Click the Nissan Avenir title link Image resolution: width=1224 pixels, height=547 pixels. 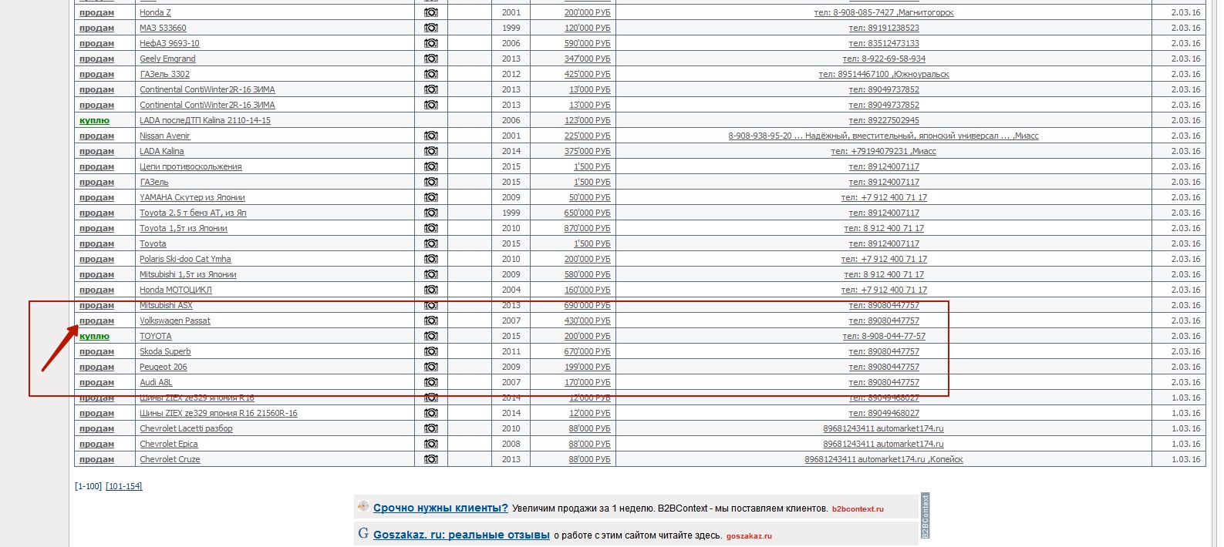point(164,136)
